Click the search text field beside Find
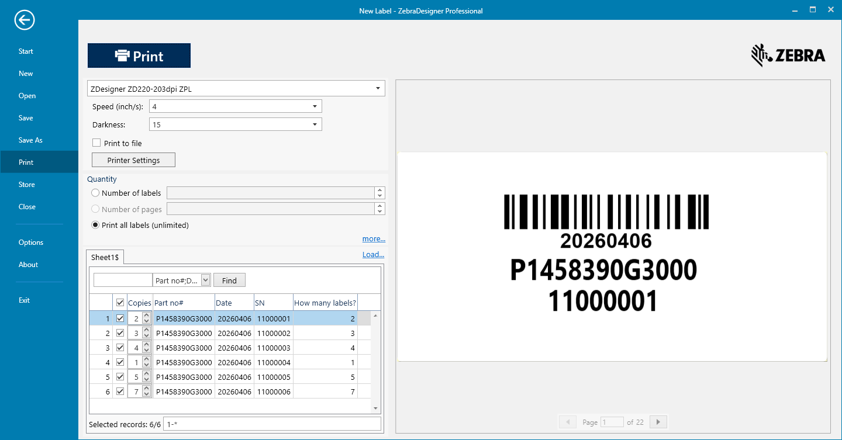Screen dimensions: 842x440 point(123,280)
